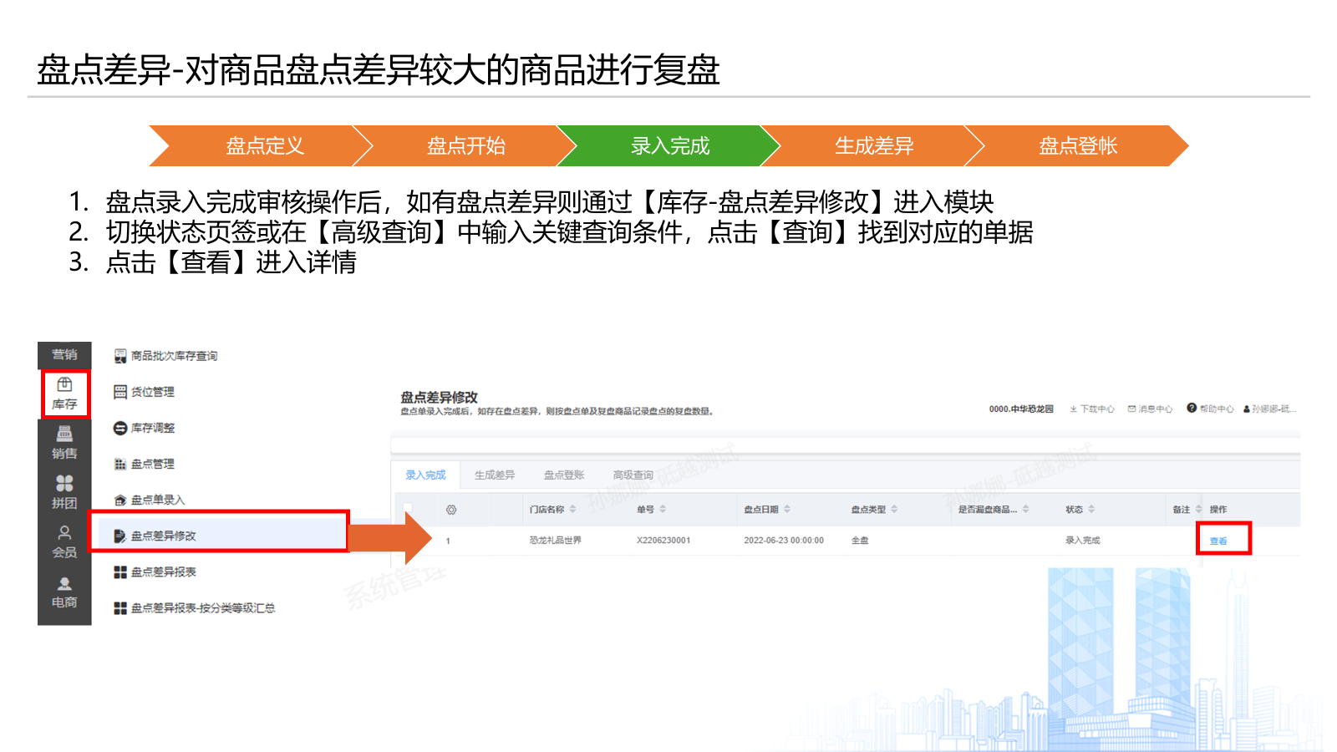Open the 帮助中心 help center
This screenshot has width=1337, height=752.
point(1210,409)
